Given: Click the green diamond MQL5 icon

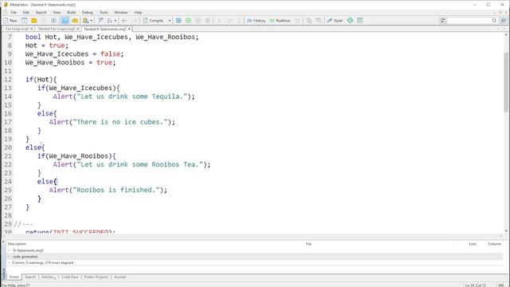Looking at the screenshot, I should click(x=350, y=21).
